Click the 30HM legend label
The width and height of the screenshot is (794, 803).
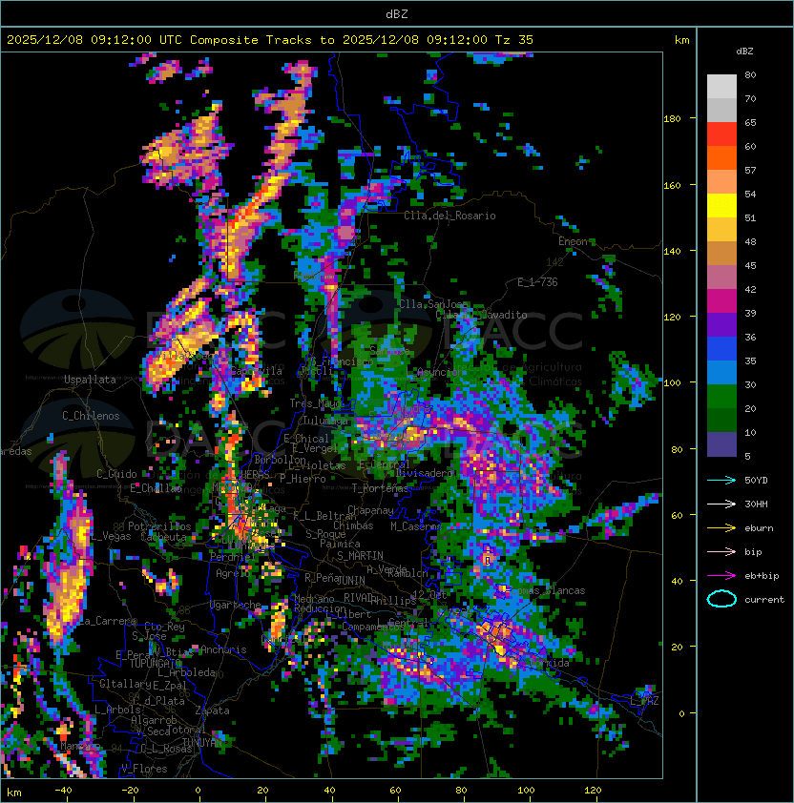pos(756,504)
